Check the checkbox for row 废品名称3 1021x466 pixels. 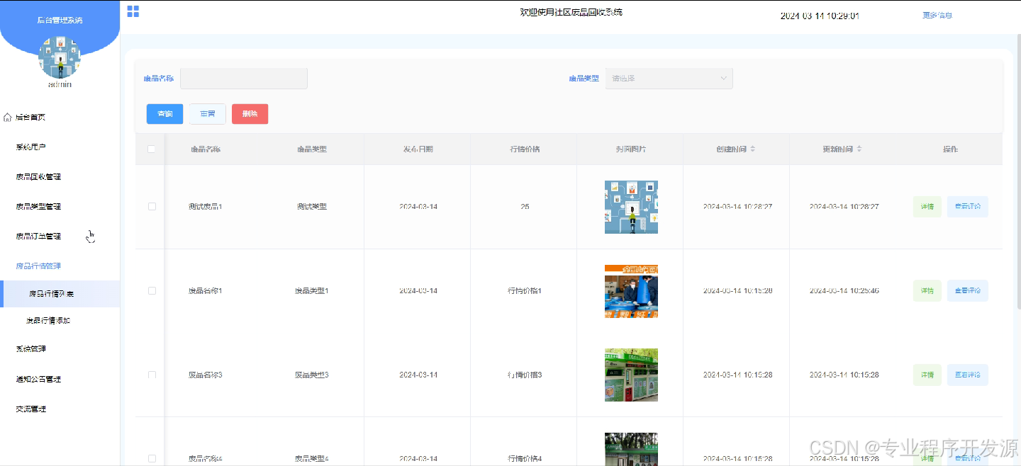(x=152, y=375)
